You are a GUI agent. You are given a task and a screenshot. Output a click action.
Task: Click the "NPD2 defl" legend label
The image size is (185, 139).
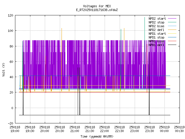pyautogui.click(x=156, y=30)
